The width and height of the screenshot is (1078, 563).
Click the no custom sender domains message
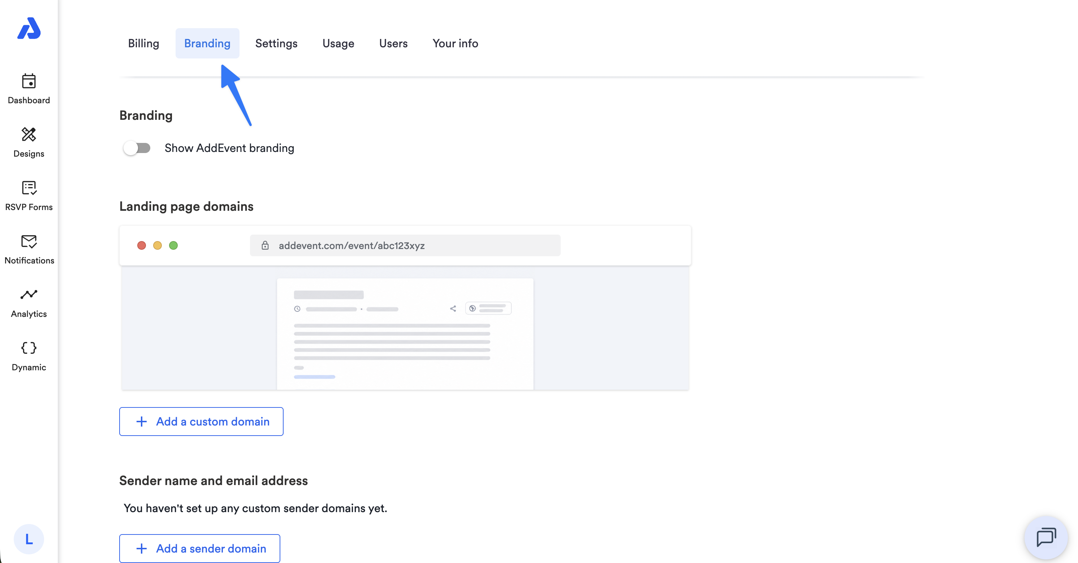pos(255,508)
